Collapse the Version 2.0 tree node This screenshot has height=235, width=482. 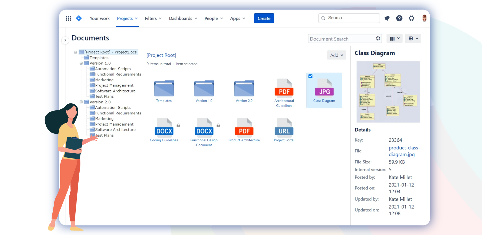(x=81, y=102)
